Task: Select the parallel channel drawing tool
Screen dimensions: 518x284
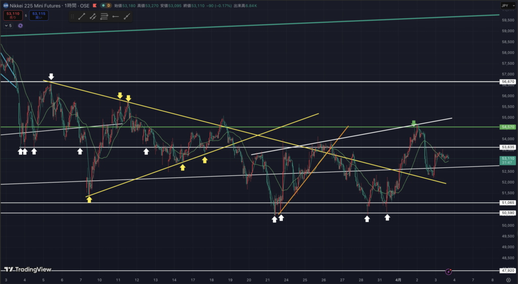Action: [93, 16]
